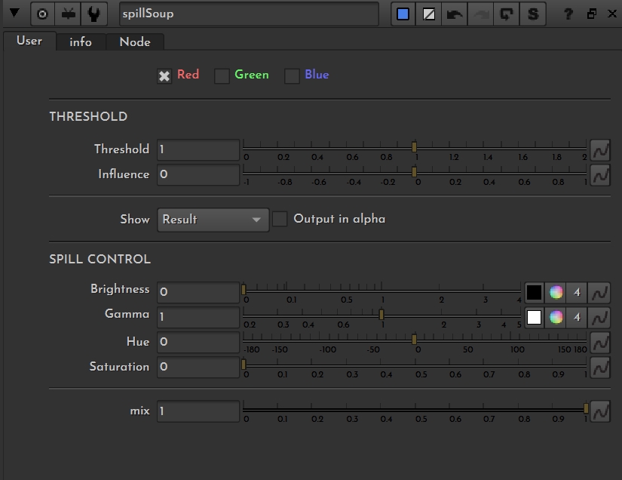The width and height of the screenshot is (622, 480).
Task: Click the spillSoup node name field
Action: tap(249, 14)
